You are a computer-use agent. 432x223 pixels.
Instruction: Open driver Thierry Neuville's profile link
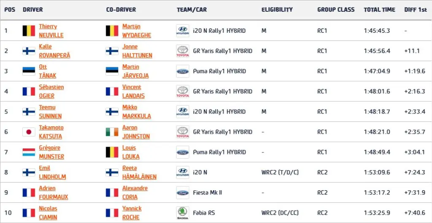tap(51, 31)
